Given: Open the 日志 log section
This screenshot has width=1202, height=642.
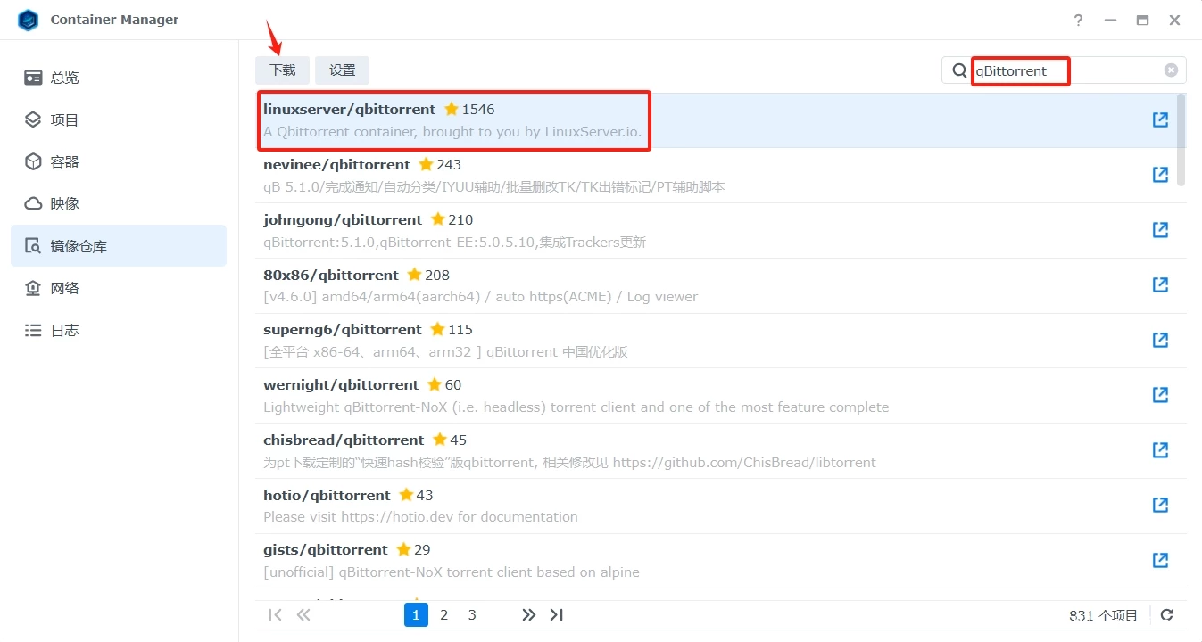Looking at the screenshot, I should click(x=119, y=330).
